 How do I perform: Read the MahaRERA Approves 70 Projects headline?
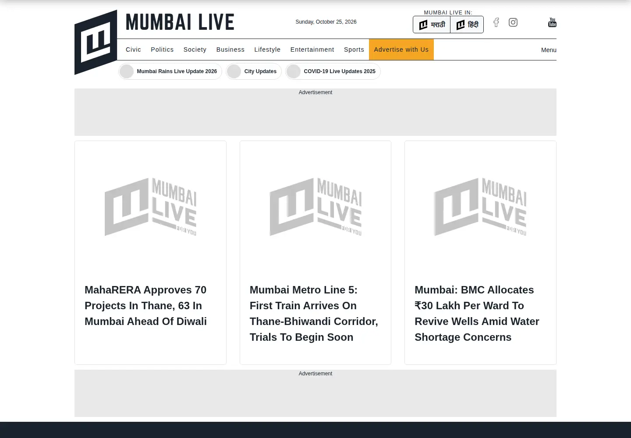tap(145, 306)
